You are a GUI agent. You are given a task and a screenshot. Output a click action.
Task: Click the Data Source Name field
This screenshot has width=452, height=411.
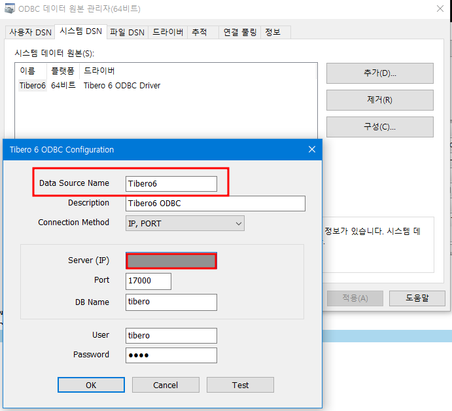coord(171,184)
